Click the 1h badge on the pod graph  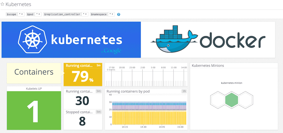click(x=184, y=91)
